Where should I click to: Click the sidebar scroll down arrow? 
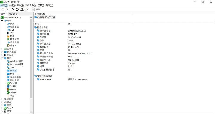tap(31, 112)
